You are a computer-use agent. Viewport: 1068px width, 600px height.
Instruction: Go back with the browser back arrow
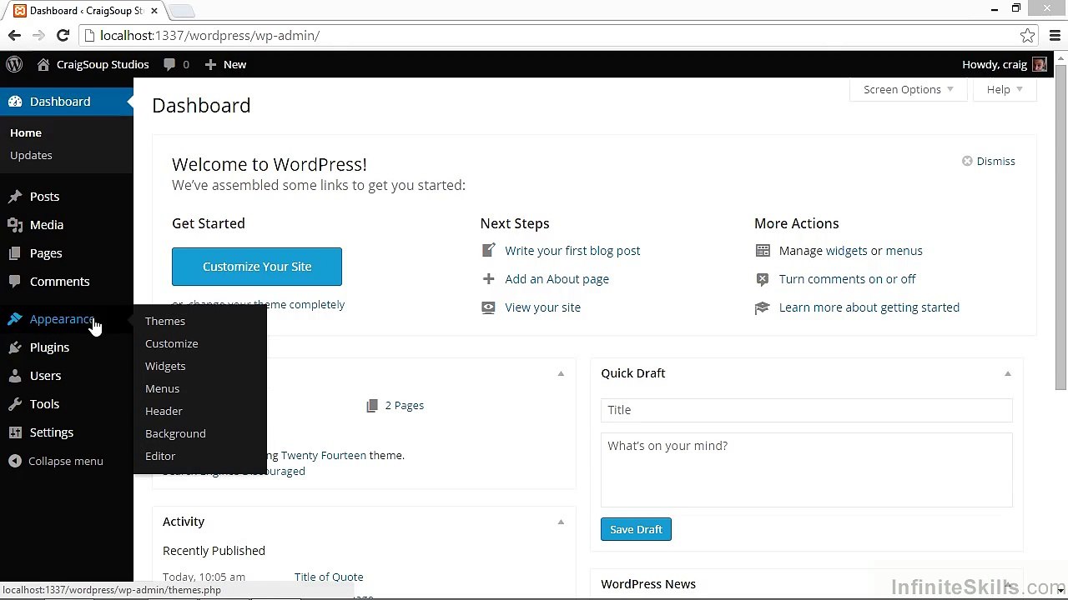coord(14,35)
